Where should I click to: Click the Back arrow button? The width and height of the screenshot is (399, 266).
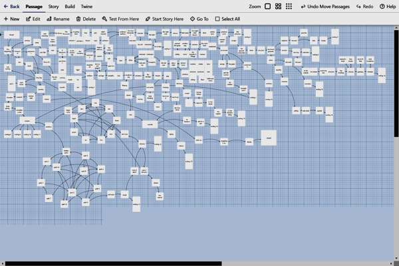tap(11, 6)
